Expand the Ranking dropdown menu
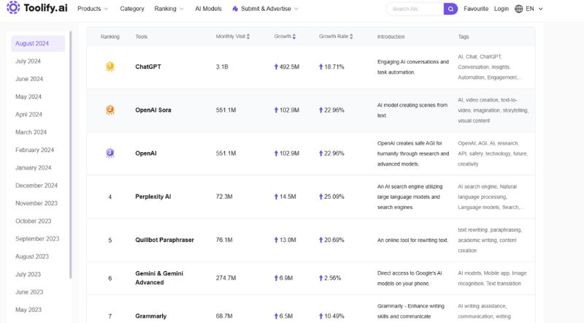Image resolution: width=584 pixels, height=323 pixels. tap(169, 9)
